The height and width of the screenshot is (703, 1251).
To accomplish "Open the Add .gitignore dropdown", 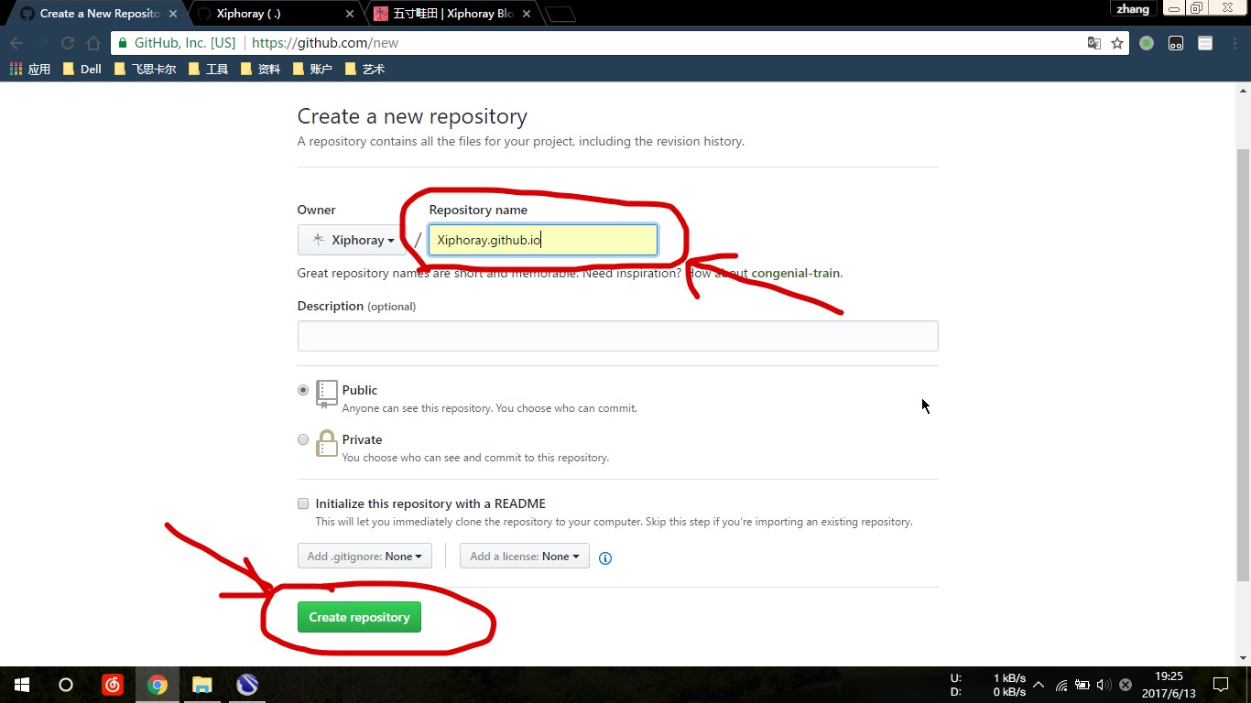I will click(x=364, y=557).
